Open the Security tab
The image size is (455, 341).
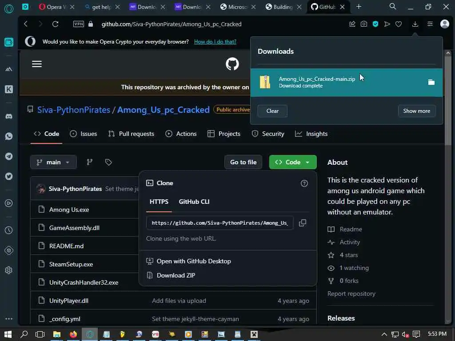tap(268, 134)
